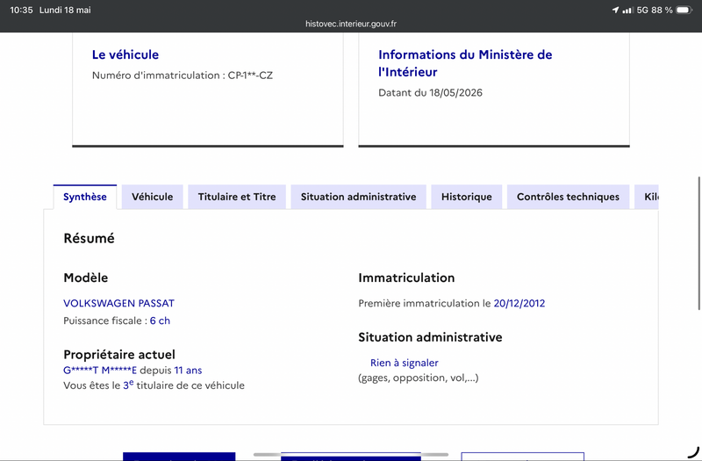Open the Synthèse tab

tap(85, 197)
